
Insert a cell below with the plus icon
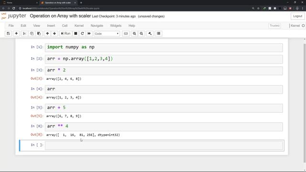click(x=16, y=33)
